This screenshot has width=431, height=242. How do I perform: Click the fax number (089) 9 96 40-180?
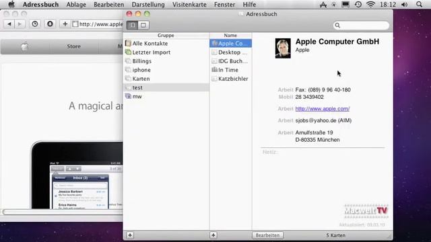pyautogui.click(x=323, y=89)
